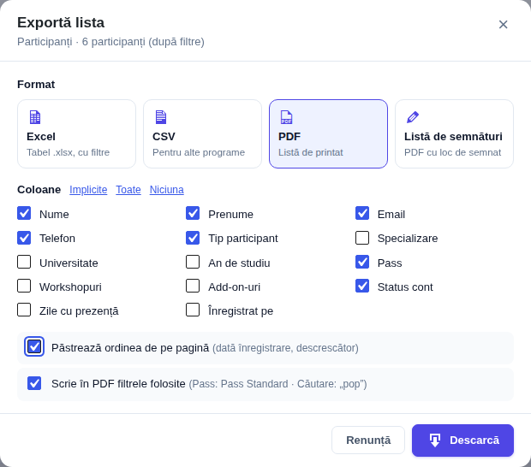
Task: Click the 'PDF cu loc de semnat' text
Action: [452, 152]
